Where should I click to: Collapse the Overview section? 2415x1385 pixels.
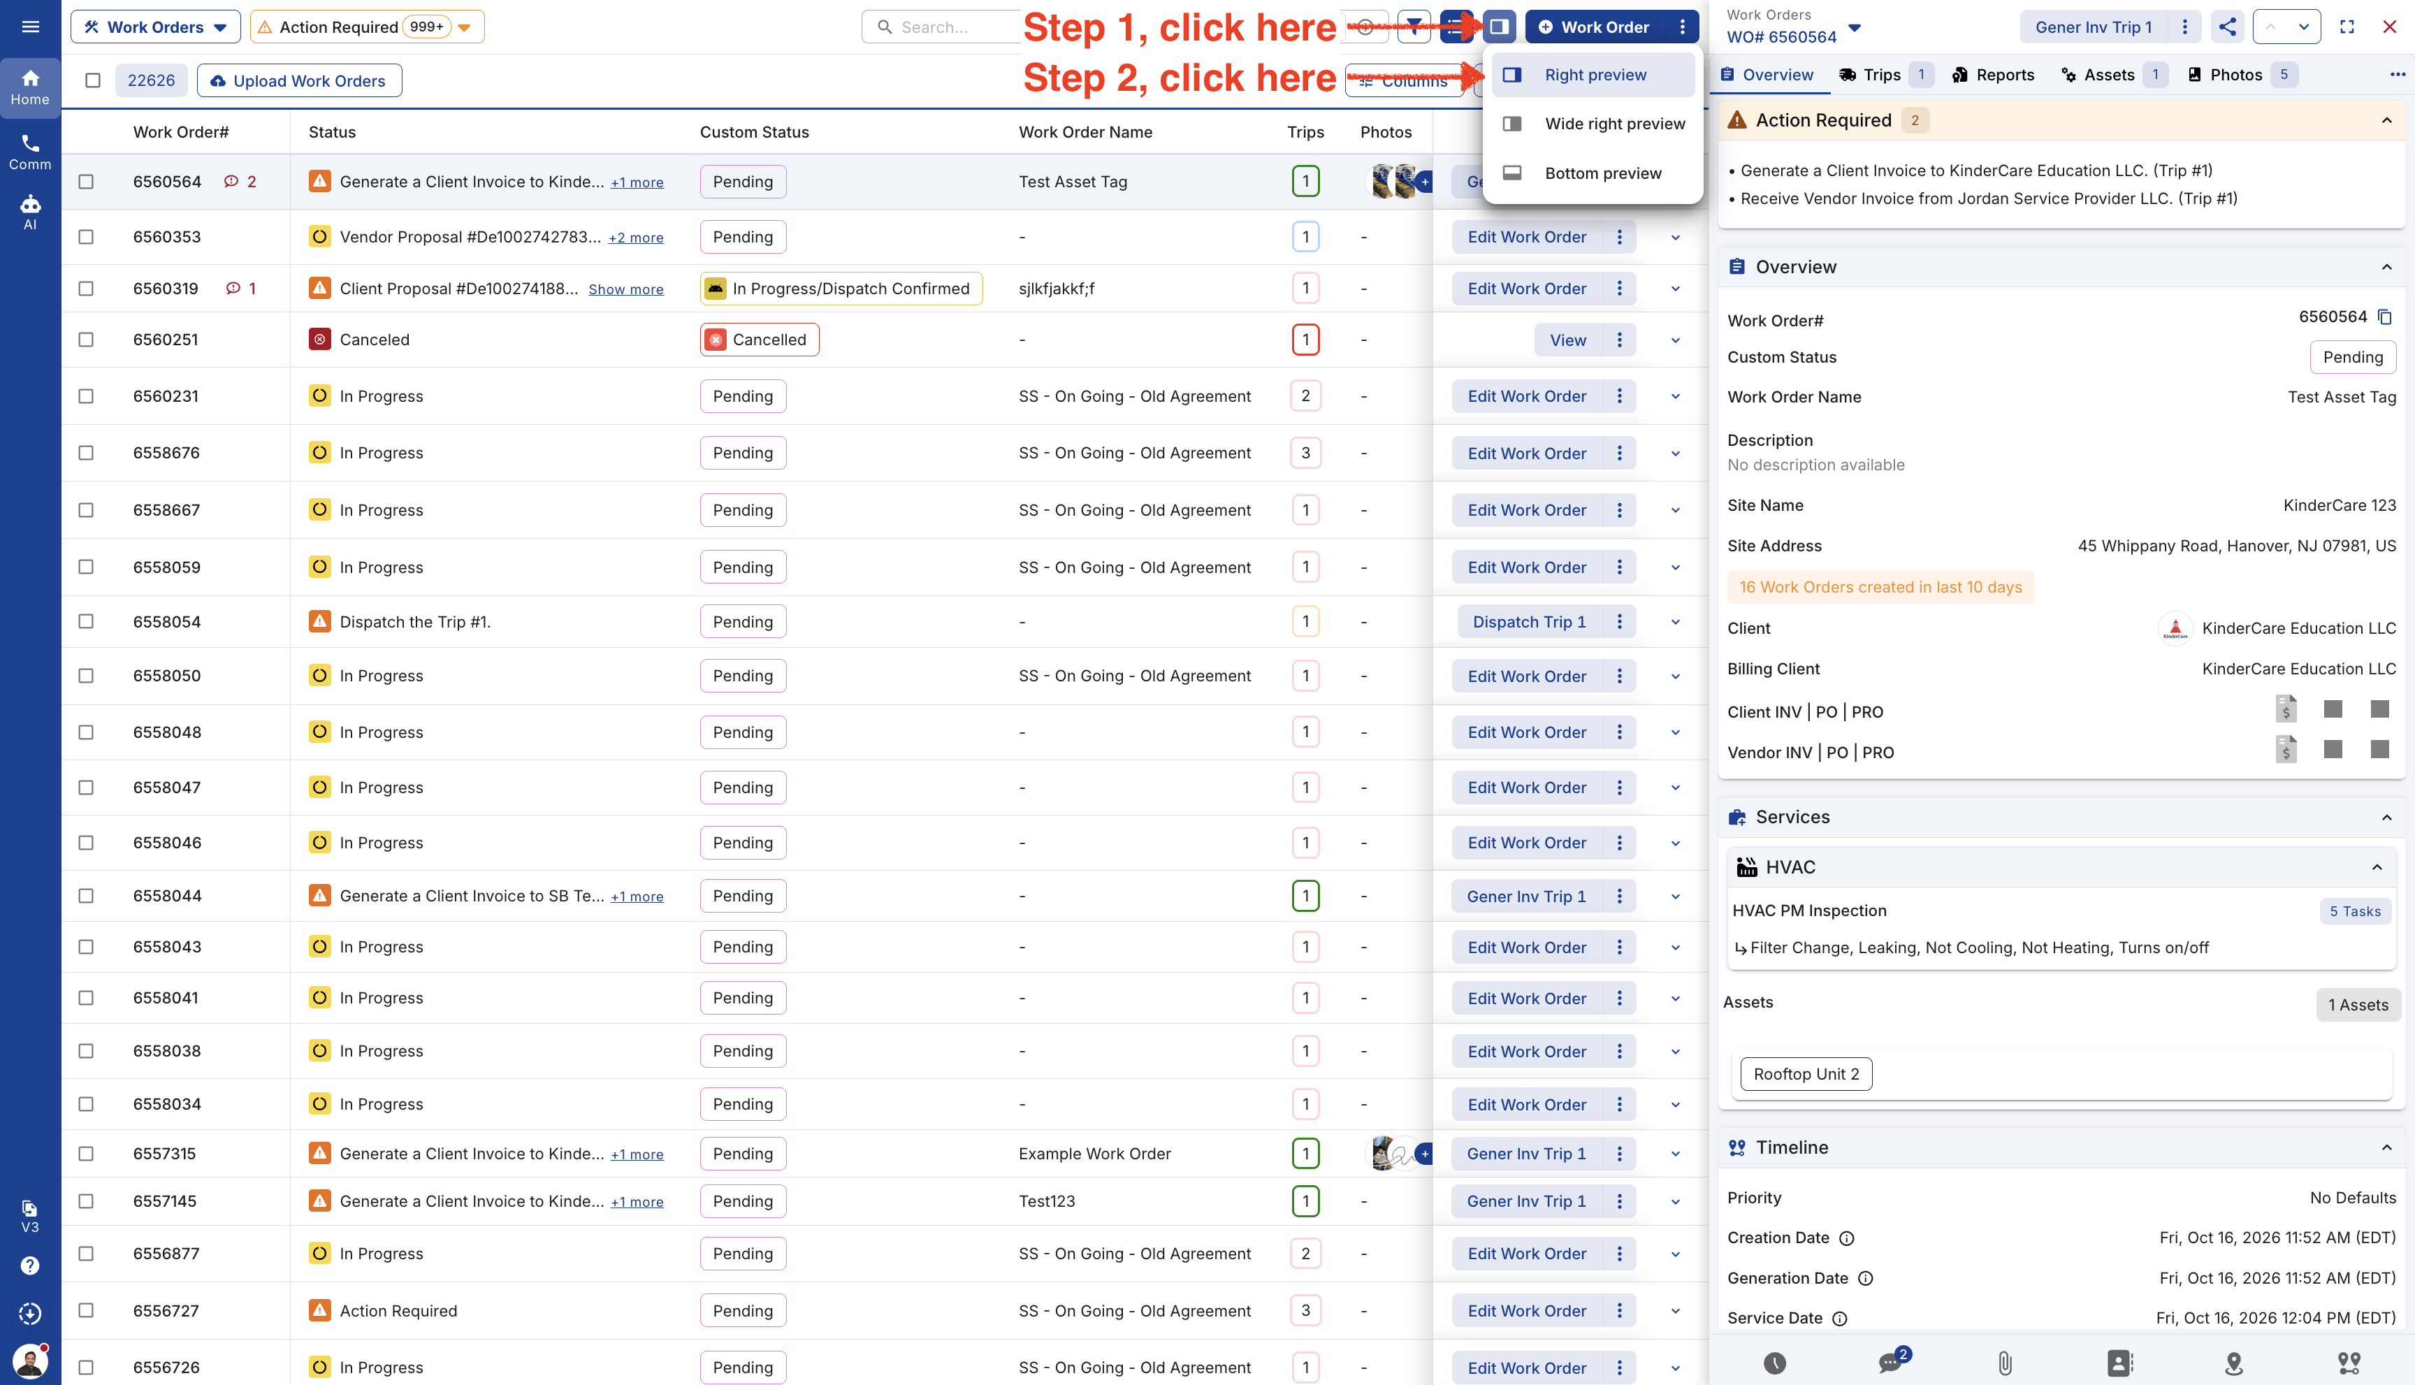pos(2386,268)
